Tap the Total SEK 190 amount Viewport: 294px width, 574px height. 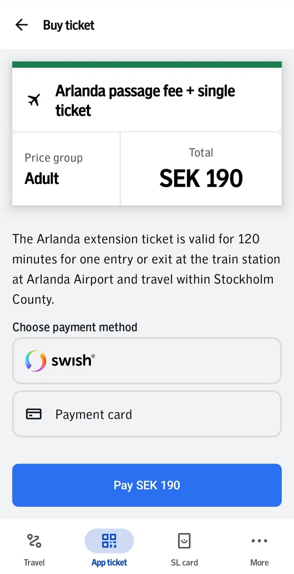[x=201, y=178]
